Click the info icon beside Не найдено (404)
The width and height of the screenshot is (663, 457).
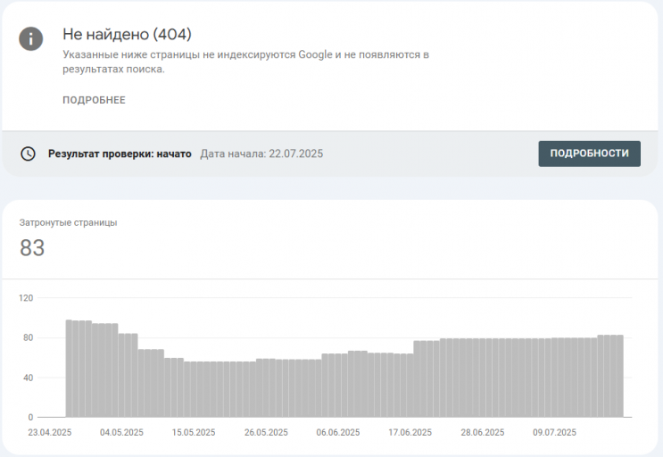(31, 39)
